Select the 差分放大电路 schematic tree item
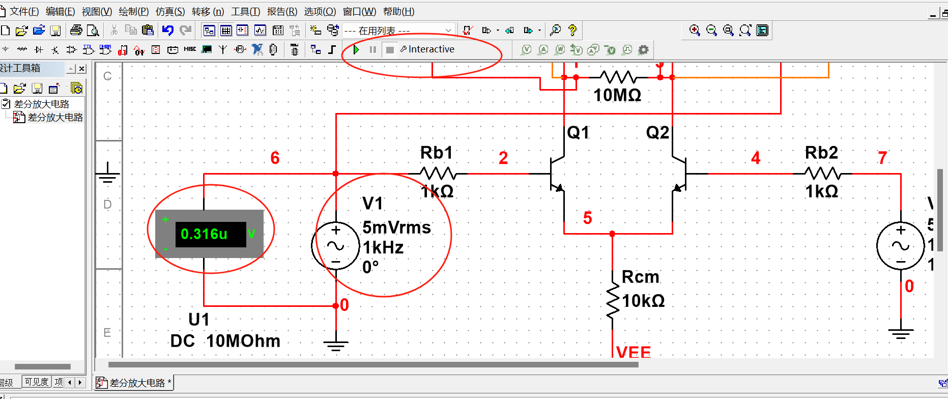Screen dimensions: 948x399 point(55,118)
